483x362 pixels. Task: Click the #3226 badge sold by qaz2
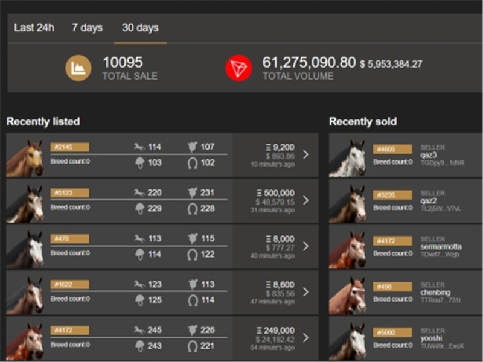click(x=392, y=195)
